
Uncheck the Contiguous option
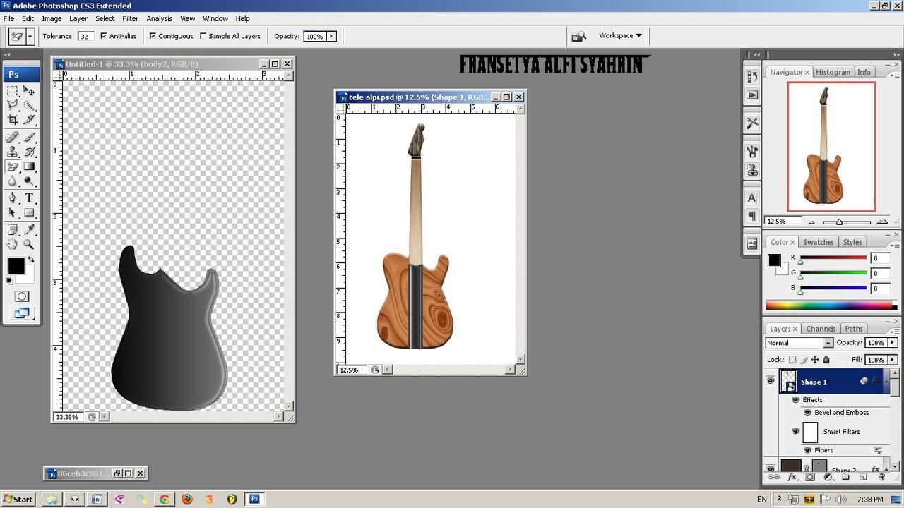tap(153, 36)
